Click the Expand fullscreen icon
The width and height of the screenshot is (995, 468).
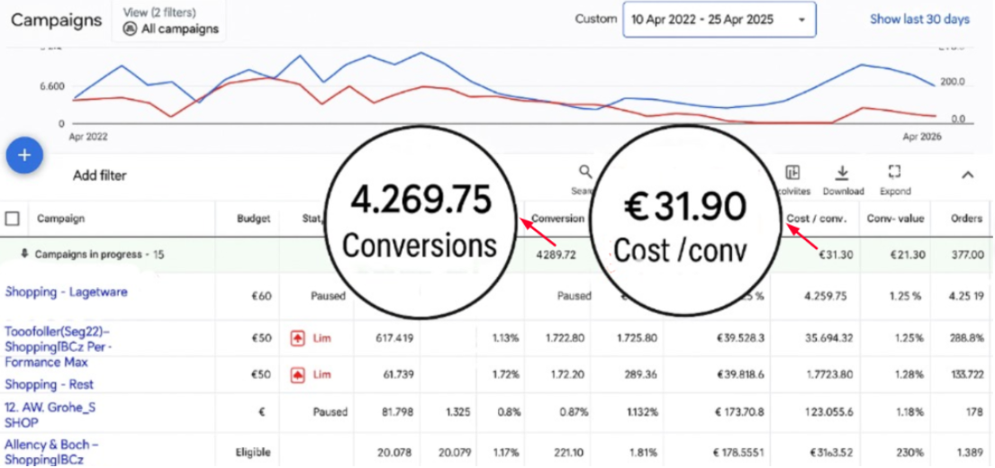894,172
